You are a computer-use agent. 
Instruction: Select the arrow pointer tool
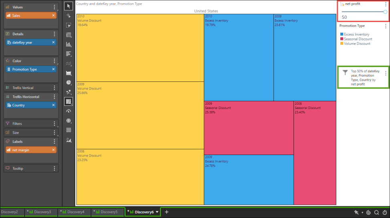tap(69, 6)
